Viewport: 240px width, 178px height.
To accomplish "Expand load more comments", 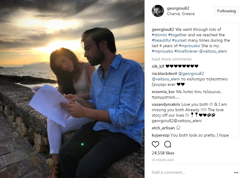I will click(172, 59).
